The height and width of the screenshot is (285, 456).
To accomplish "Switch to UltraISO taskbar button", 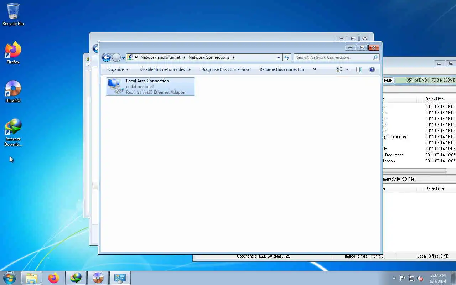I will pos(98,278).
